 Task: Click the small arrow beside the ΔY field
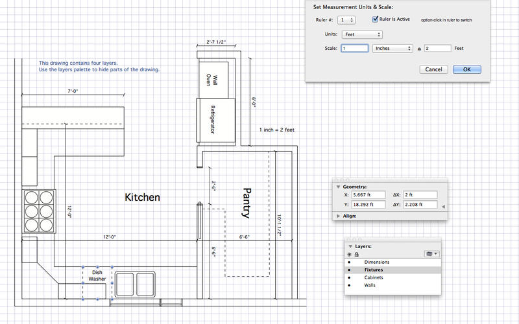click(x=443, y=206)
